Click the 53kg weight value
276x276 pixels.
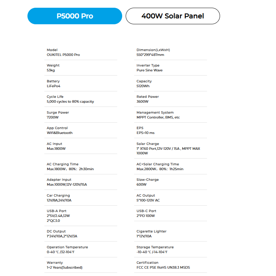(51, 70)
